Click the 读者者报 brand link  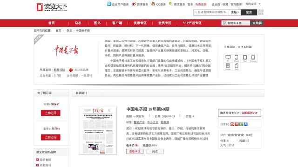(x=46, y=160)
